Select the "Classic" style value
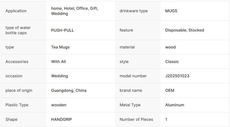 point(172,62)
